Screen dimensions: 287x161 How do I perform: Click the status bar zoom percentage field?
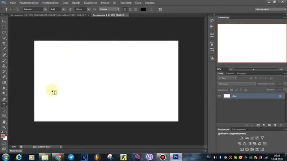click(14, 147)
